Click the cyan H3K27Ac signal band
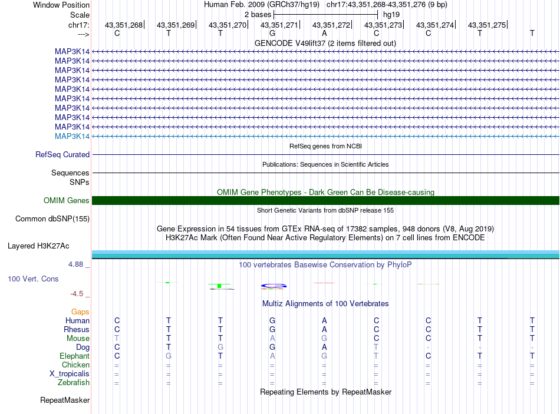This screenshot has width=560, height=414. point(325,254)
